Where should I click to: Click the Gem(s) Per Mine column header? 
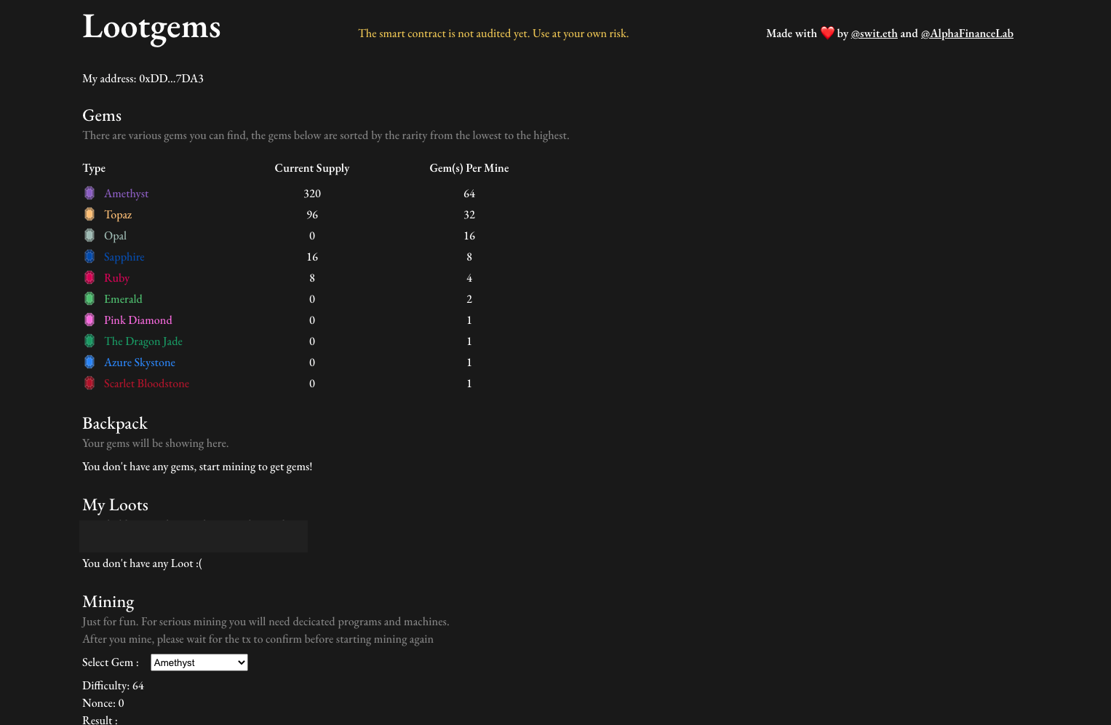(x=469, y=168)
